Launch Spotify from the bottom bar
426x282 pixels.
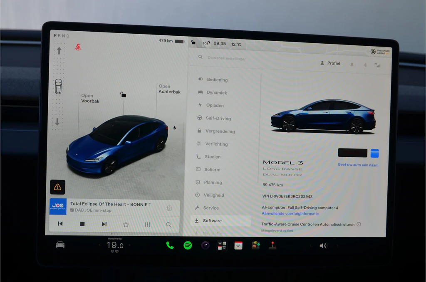pos(188,245)
